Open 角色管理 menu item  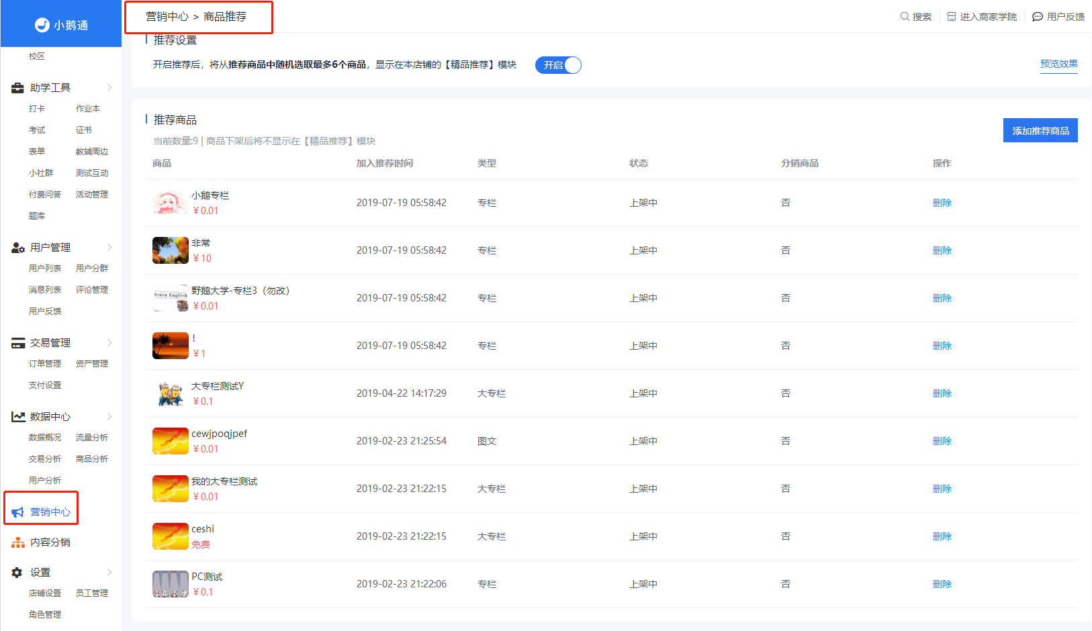pyautogui.click(x=45, y=615)
